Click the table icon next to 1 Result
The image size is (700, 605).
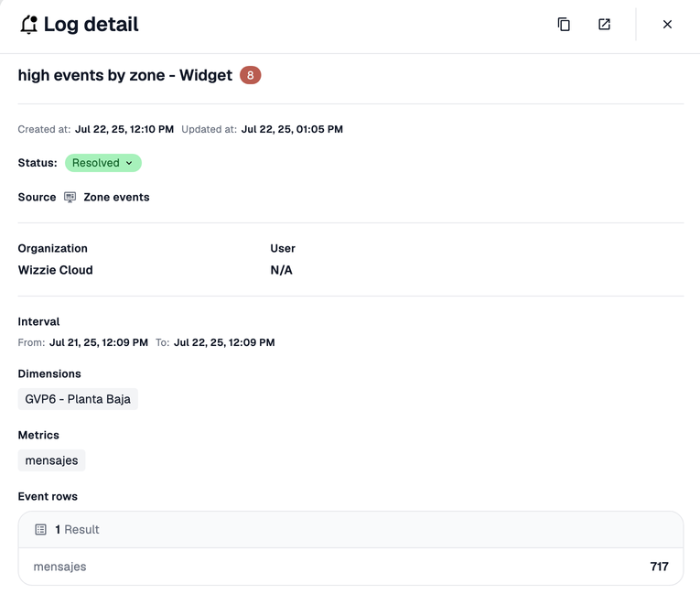(x=40, y=530)
